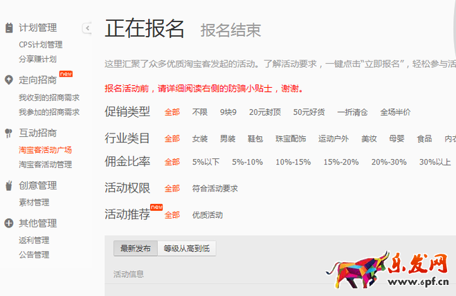
Task: Switch to the 报名结束 tab
Action: pyautogui.click(x=230, y=30)
